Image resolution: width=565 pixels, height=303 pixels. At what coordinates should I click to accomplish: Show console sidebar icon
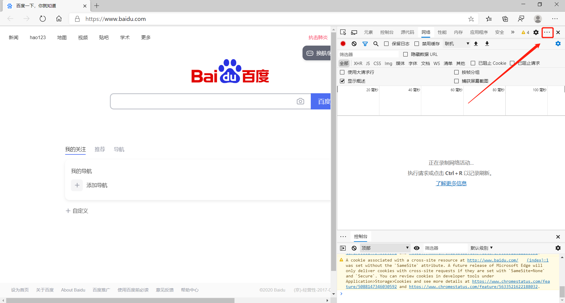click(343, 248)
